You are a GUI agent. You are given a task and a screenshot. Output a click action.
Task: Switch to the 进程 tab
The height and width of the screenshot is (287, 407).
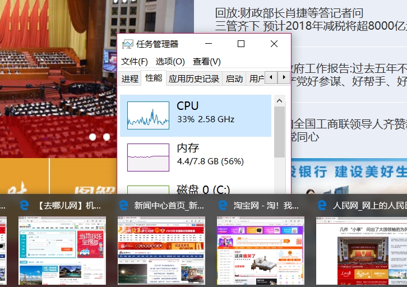click(130, 78)
